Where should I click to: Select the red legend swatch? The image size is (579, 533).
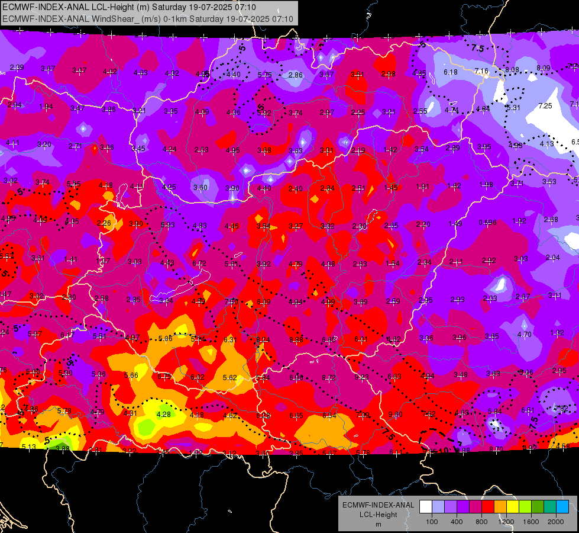(x=488, y=507)
